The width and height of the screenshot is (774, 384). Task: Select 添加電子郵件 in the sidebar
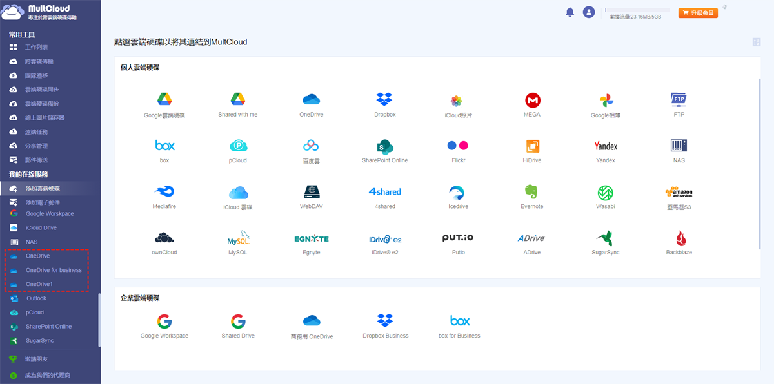tap(42, 202)
